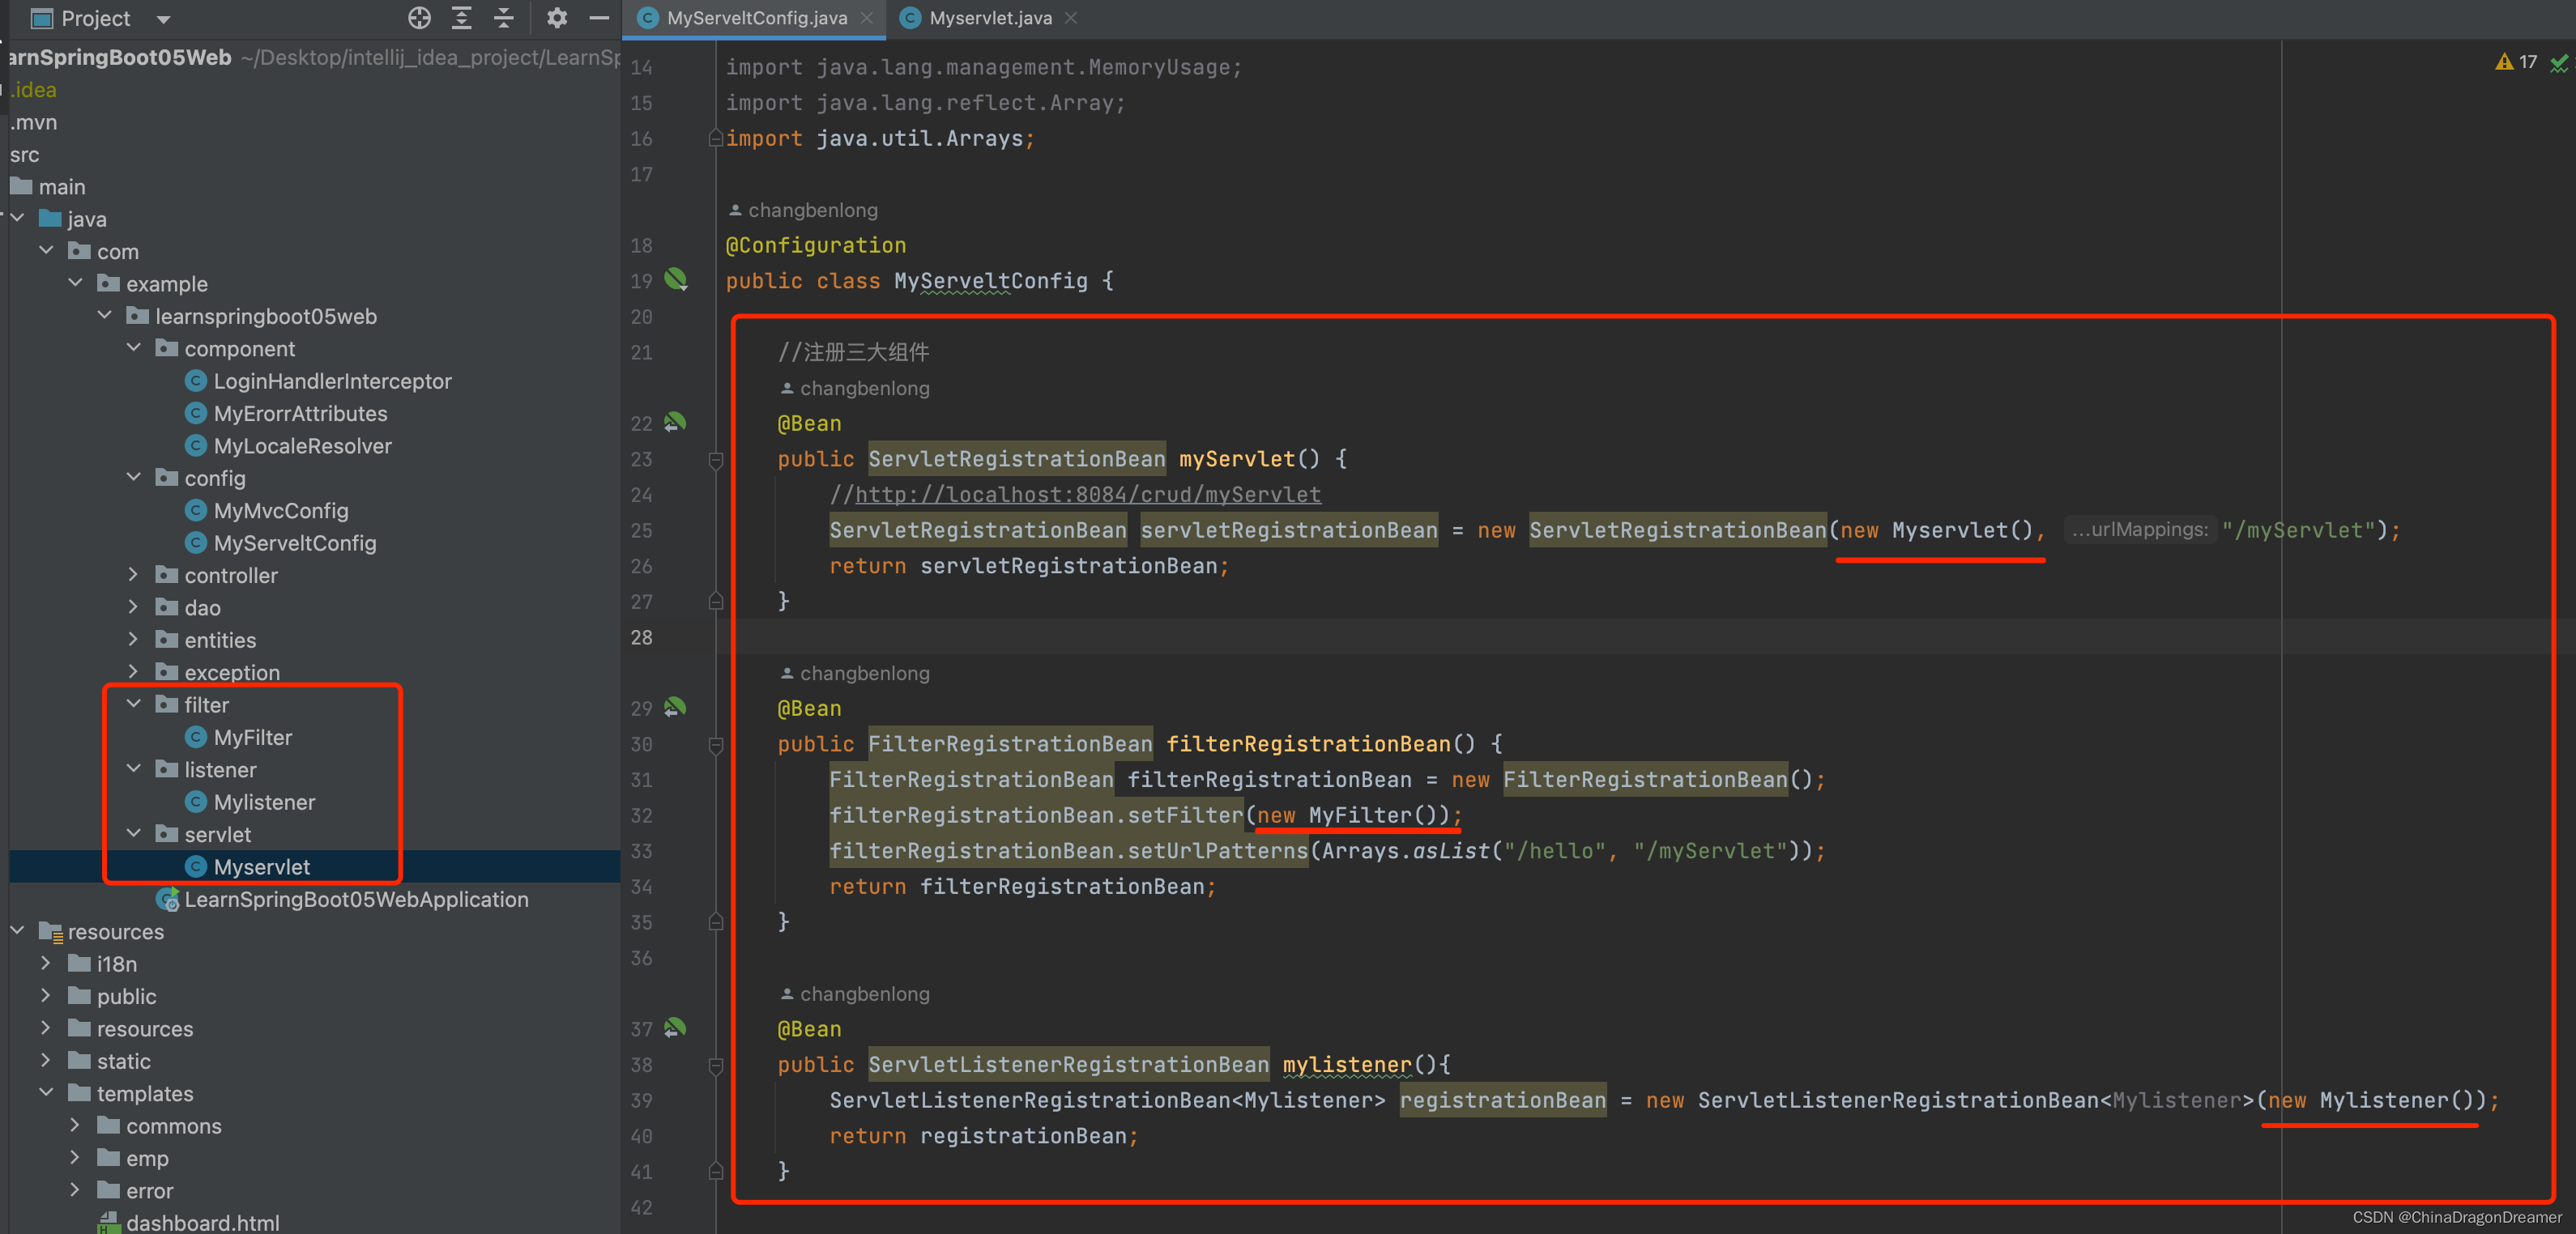Click line number 42 in gutter

click(641, 1207)
